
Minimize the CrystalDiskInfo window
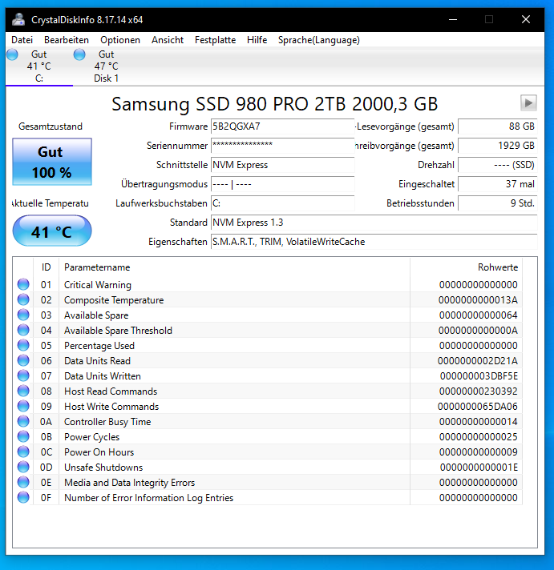453,20
